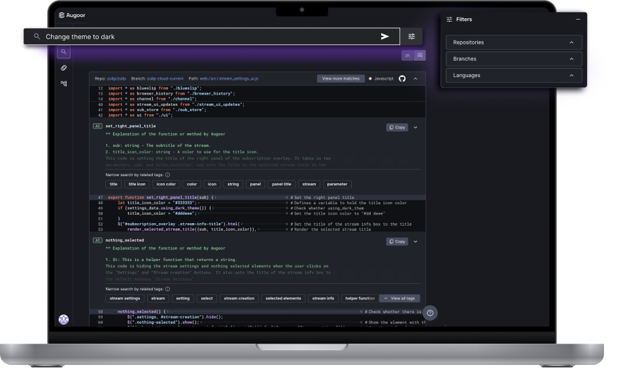Select the 'setting' tag
This screenshot has height=368, width=621.
(x=182, y=298)
